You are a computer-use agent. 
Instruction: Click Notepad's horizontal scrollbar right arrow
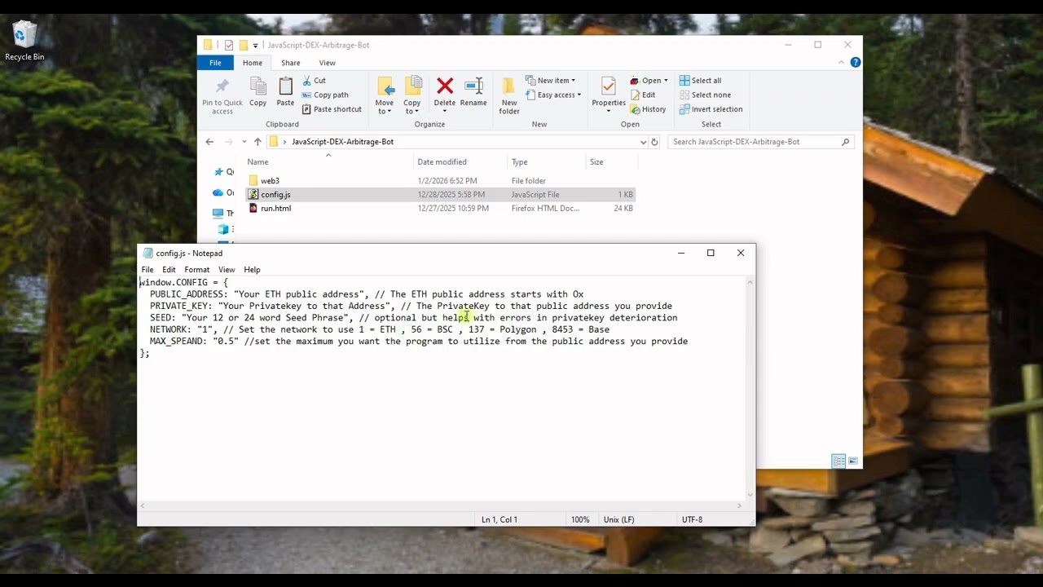pyautogui.click(x=739, y=505)
